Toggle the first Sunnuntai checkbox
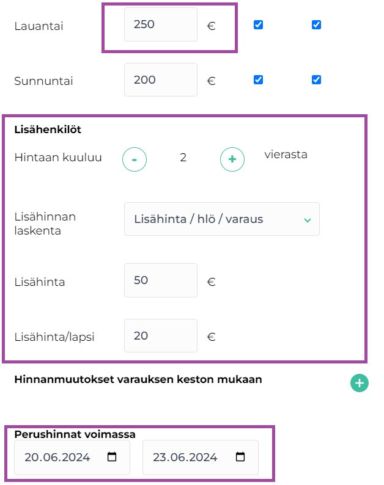The height and width of the screenshot is (485, 384). click(258, 80)
